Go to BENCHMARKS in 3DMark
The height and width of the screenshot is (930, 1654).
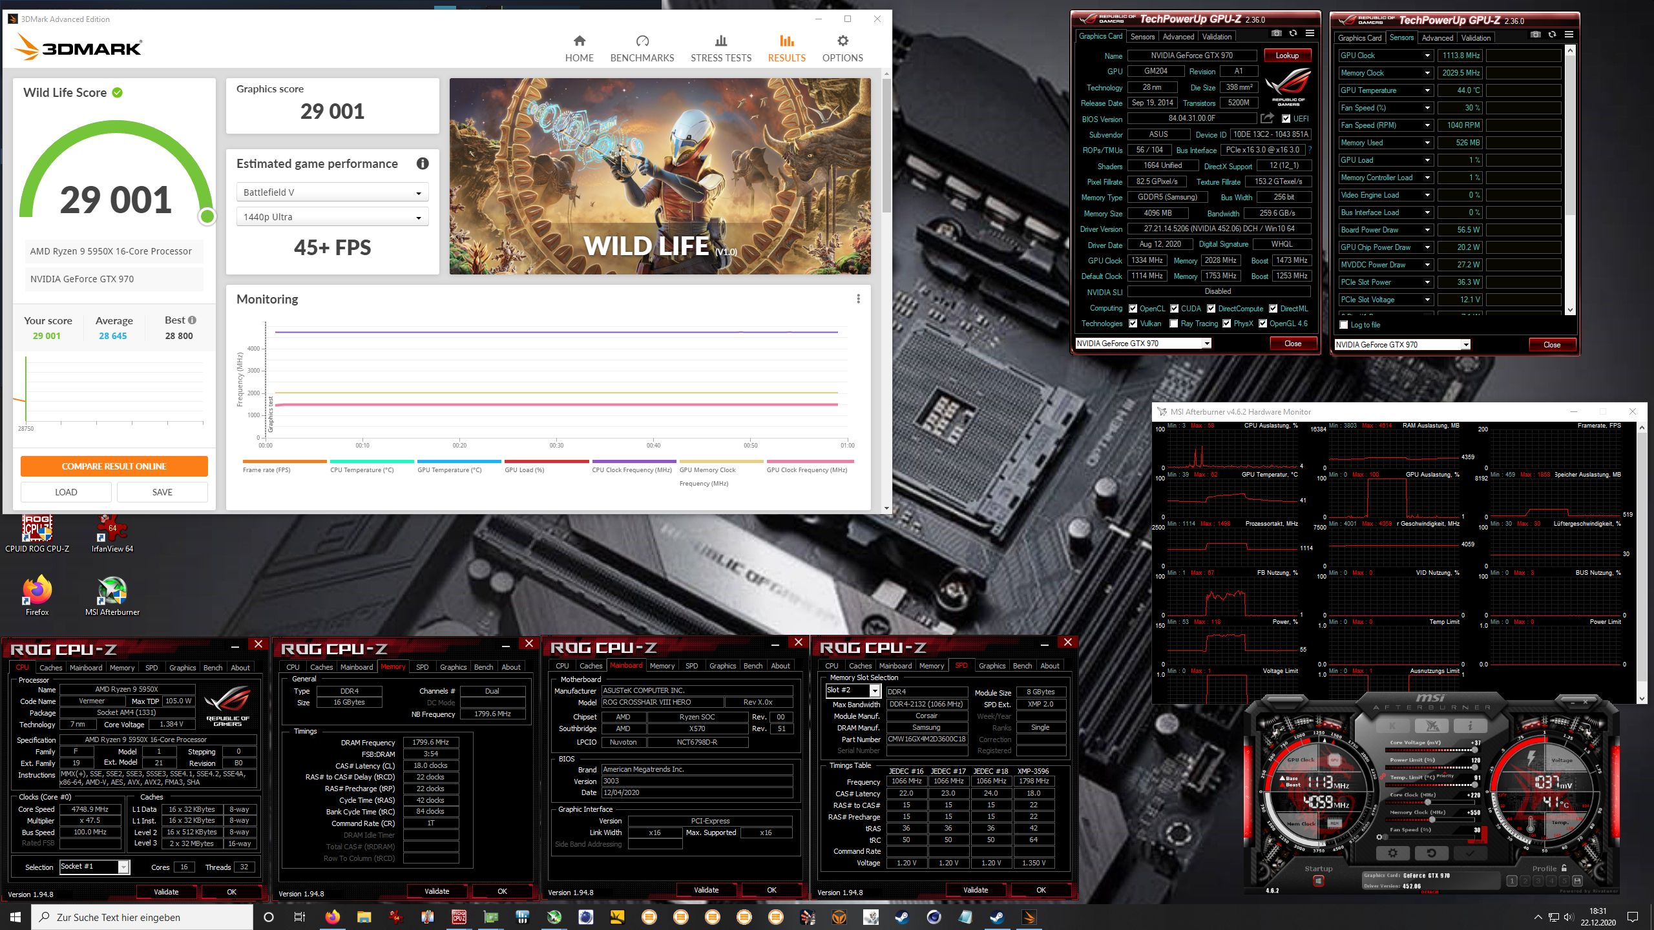tap(642, 49)
